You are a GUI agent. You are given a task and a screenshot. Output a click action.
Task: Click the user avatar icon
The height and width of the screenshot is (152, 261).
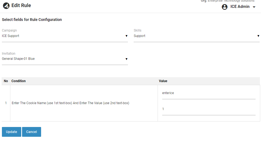225,7
